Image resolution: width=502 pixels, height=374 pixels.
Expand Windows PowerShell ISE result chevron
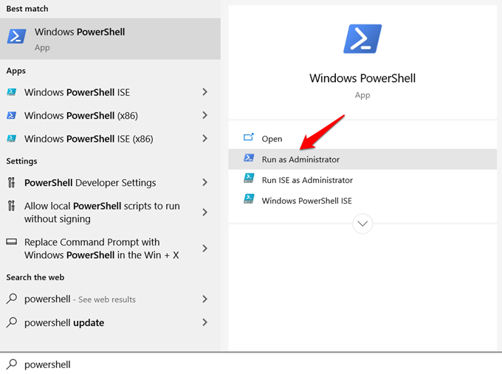pyautogui.click(x=205, y=92)
